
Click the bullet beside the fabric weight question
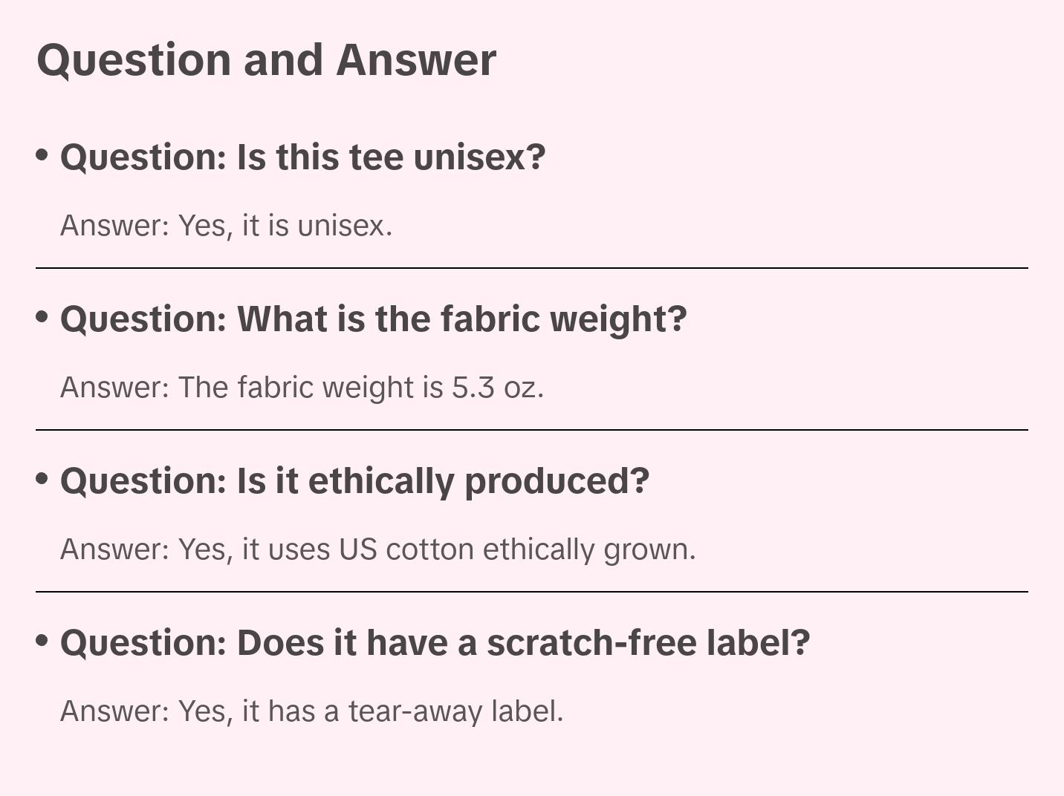(x=42, y=317)
